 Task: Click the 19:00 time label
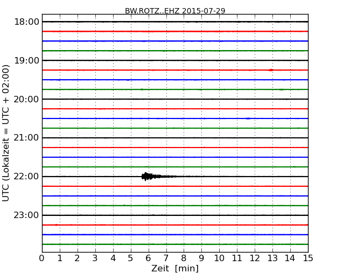pos(26,60)
